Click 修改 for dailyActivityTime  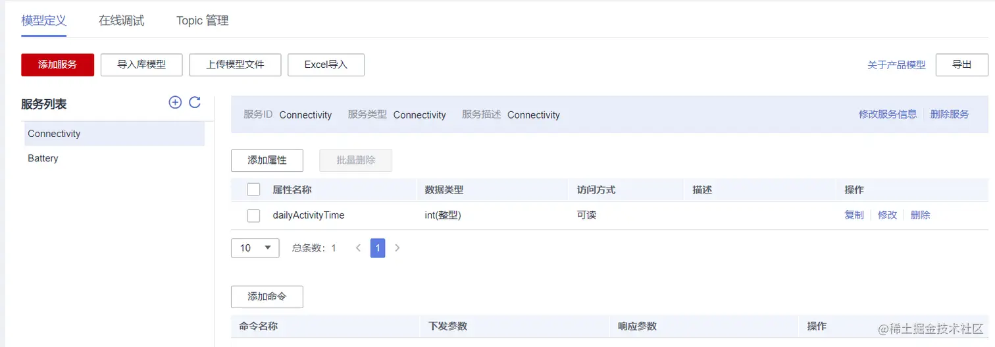[x=888, y=215]
